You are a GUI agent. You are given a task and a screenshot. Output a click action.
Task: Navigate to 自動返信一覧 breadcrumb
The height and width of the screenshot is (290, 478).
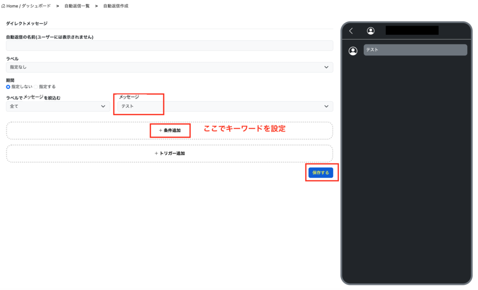pyautogui.click(x=77, y=6)
